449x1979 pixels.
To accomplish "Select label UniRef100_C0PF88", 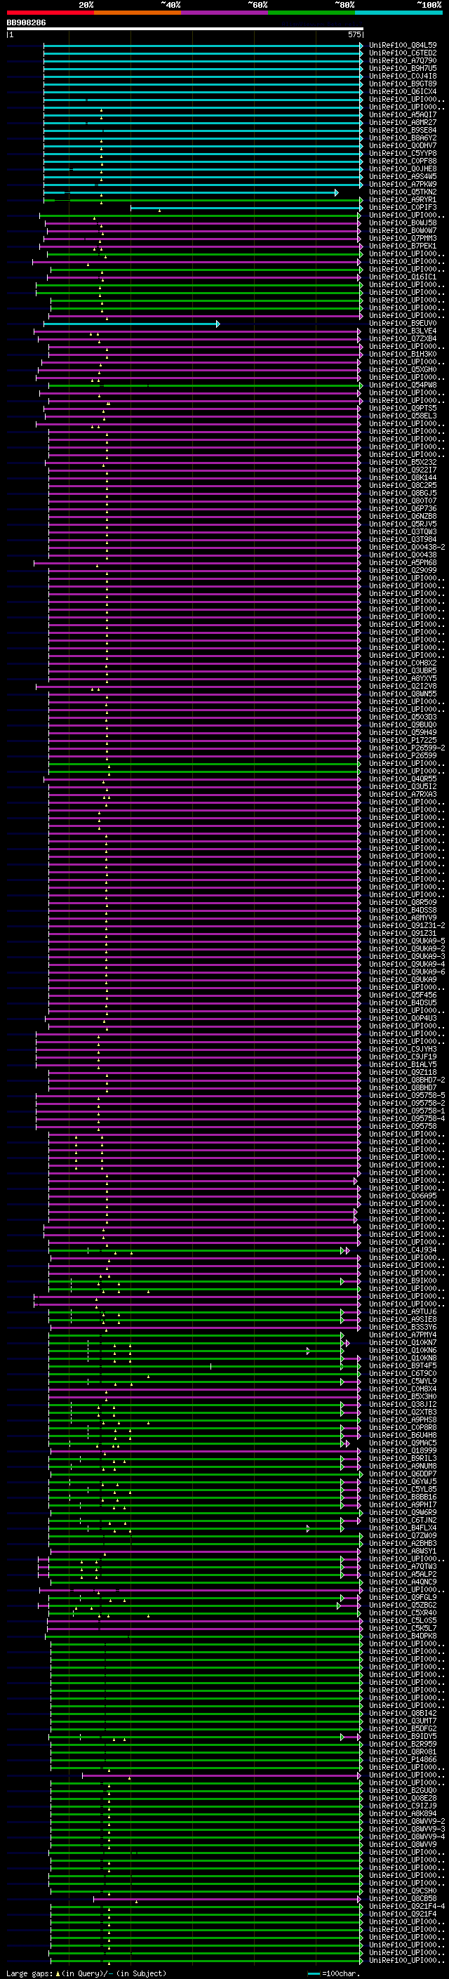I will coord(403,161).
